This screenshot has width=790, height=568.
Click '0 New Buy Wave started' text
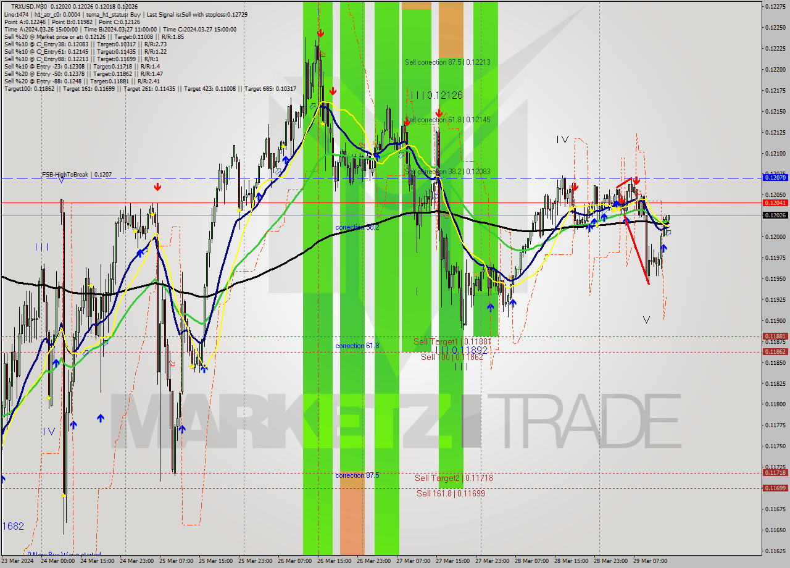(64, 554)
